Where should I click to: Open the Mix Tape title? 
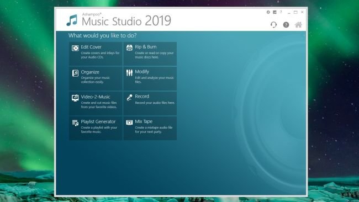point(144,121)
